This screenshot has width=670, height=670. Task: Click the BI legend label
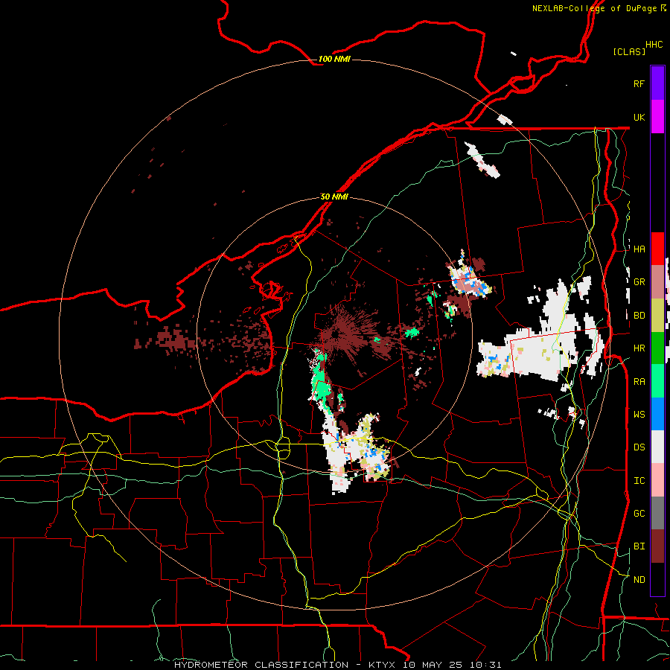click(x=639, y=546)
